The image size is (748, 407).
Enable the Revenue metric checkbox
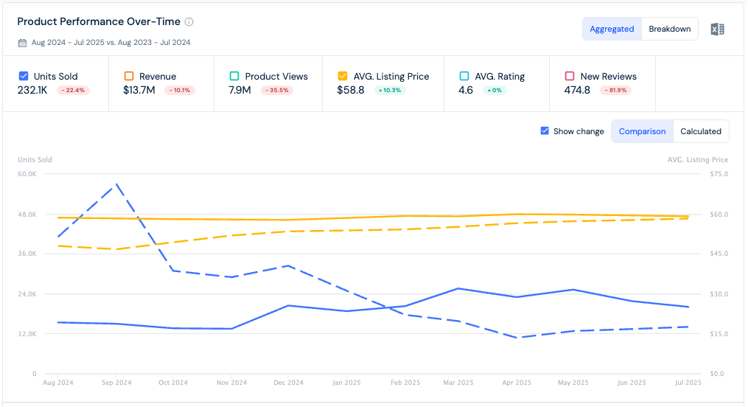coord(129,76)
